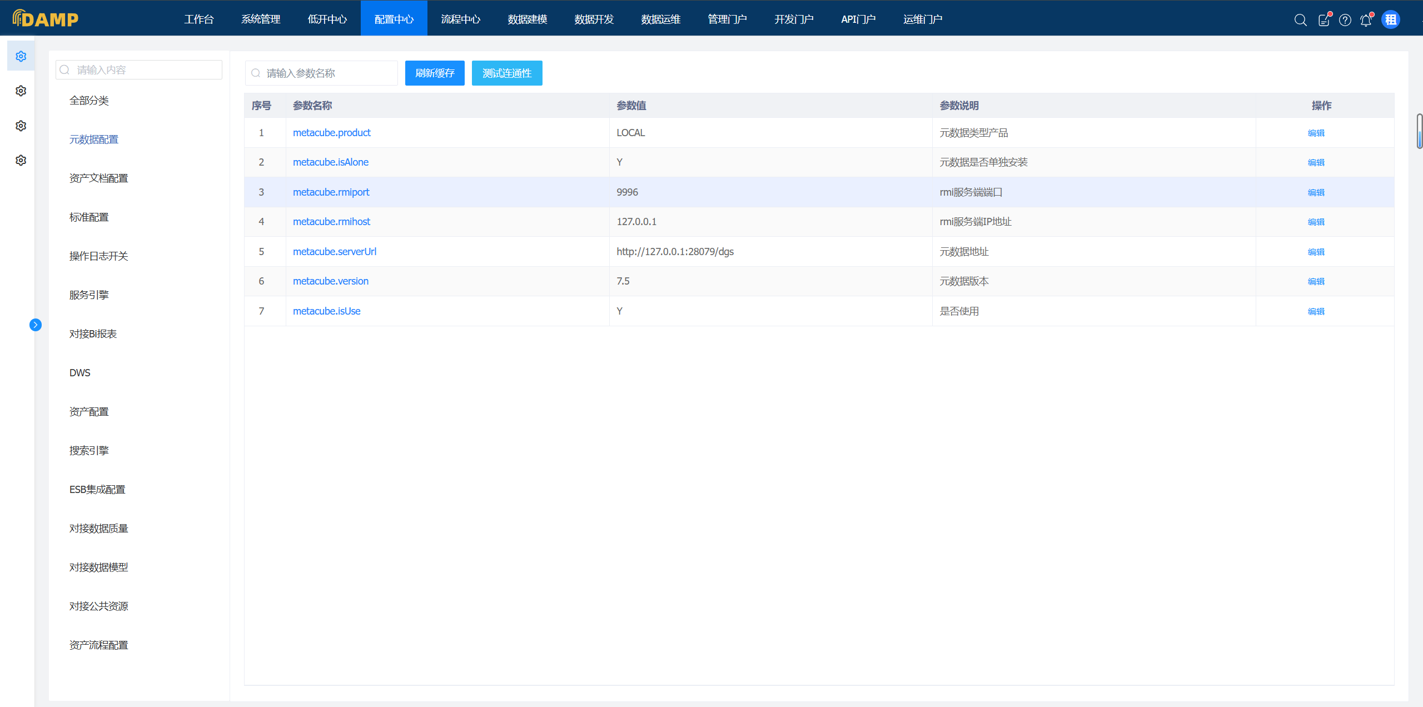Click the blue user avatar
This screenshot has height=707, width=1423.
tap(1391, 20)
